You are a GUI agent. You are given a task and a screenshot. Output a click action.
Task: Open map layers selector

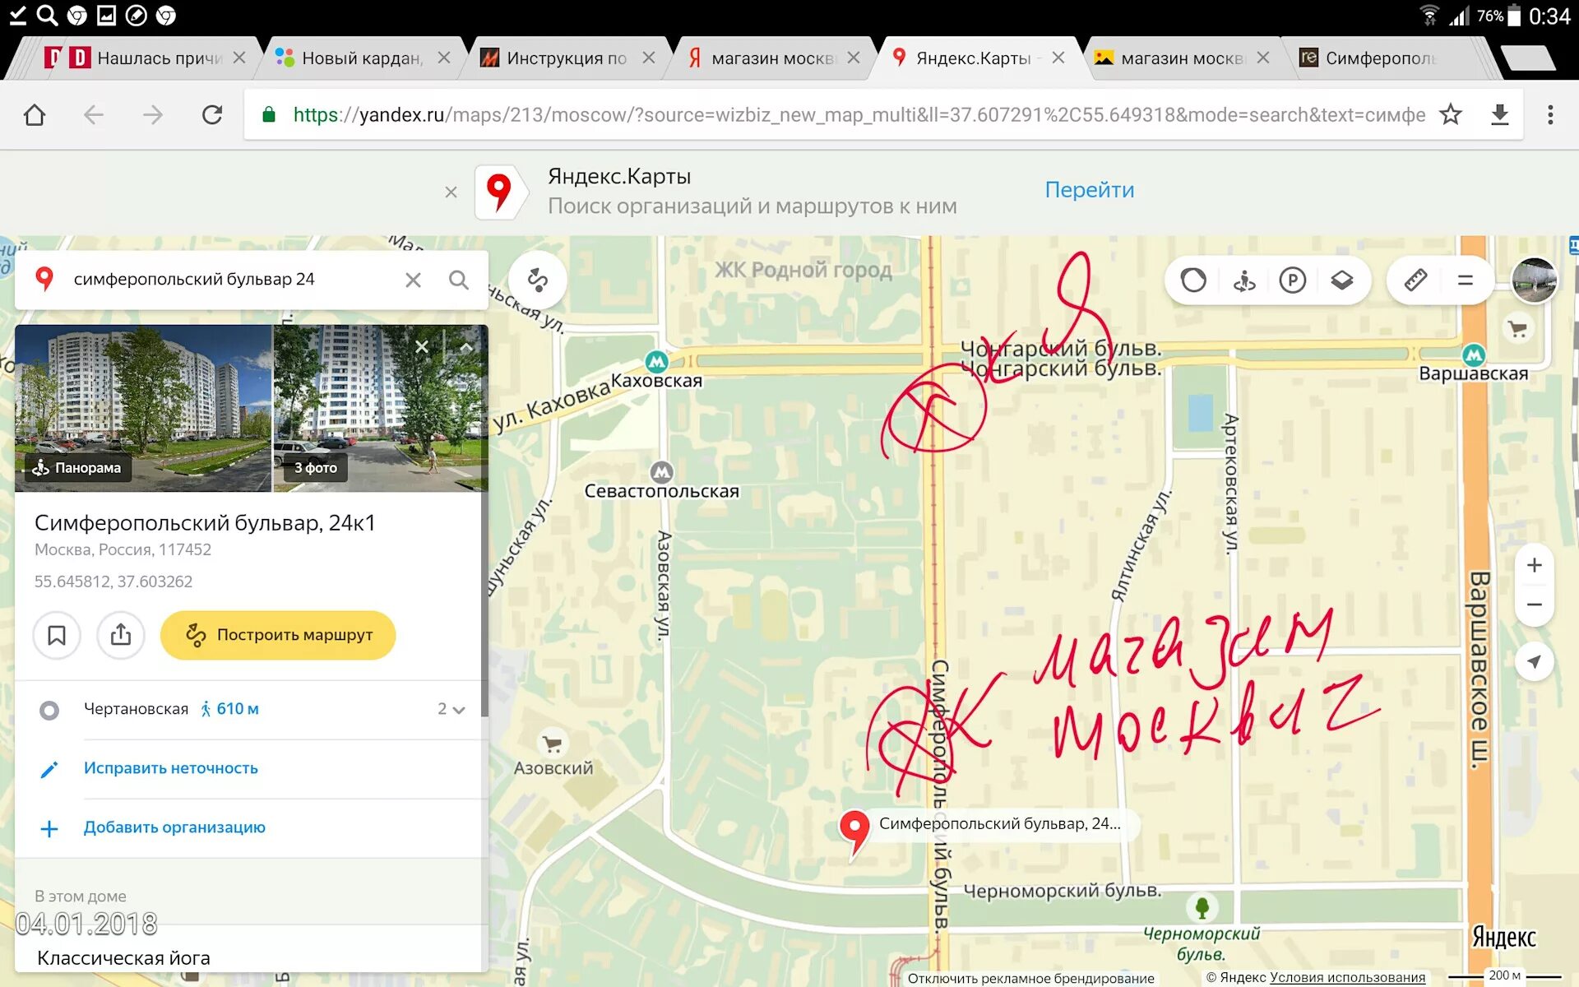tap(1342, 280)
